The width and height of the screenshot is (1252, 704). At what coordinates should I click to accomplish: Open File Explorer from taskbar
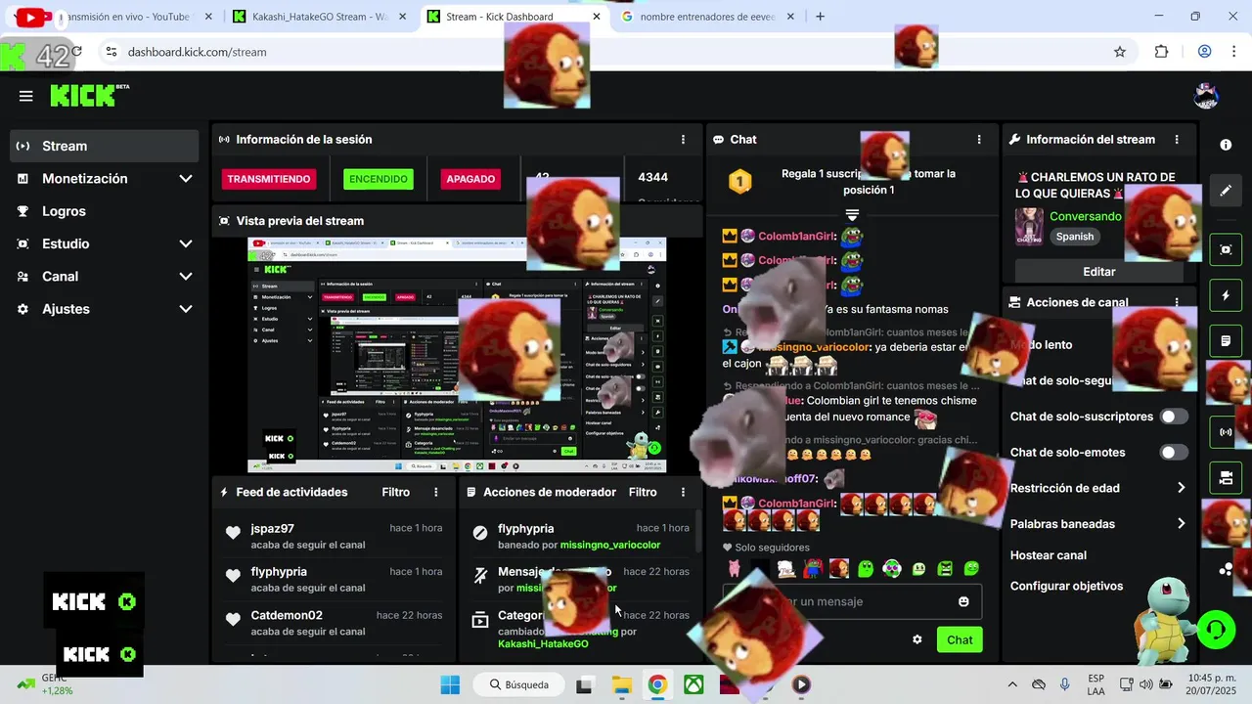click(622, 684)
